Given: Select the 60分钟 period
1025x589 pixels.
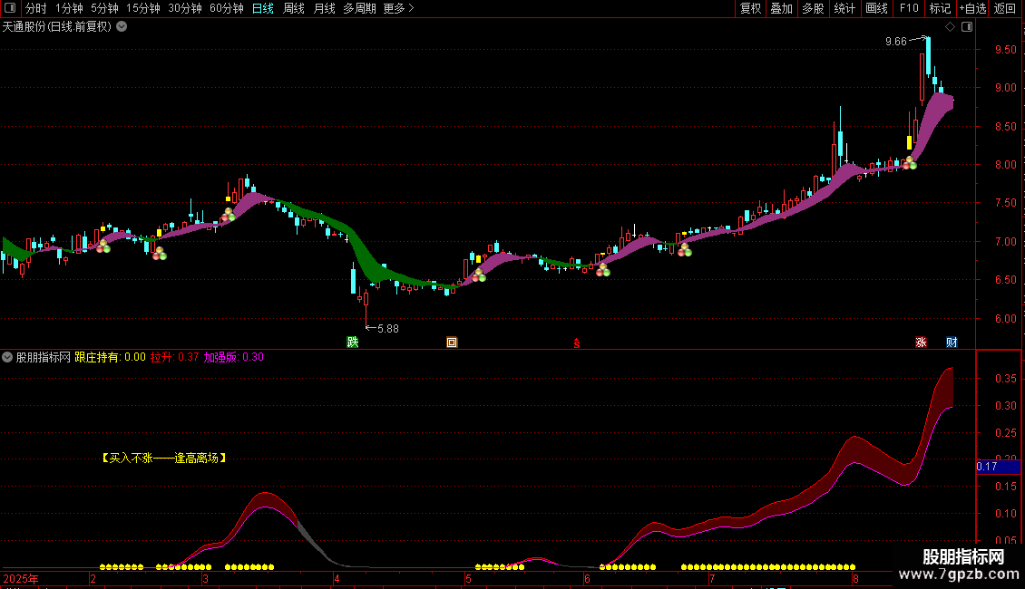Looking at the screenshot, I should click(x=227, y=8).
